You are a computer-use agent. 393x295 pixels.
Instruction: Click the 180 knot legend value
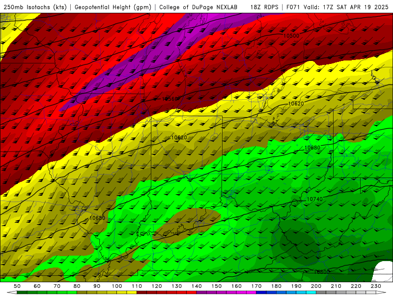(277, 286)
